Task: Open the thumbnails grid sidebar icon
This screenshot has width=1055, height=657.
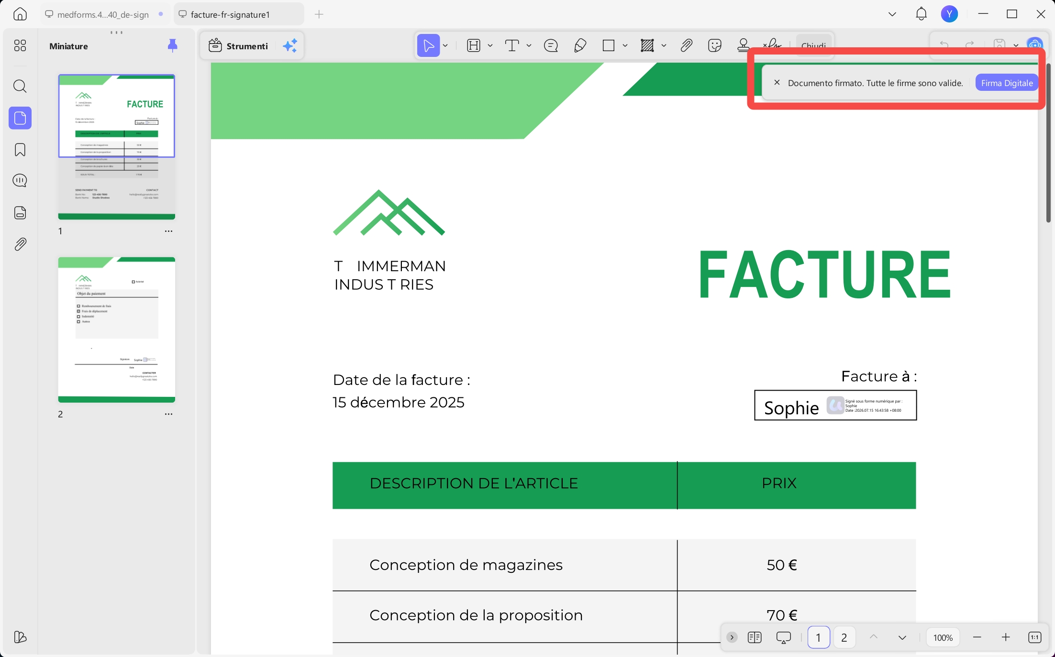Action: click(x=20, y=45)
